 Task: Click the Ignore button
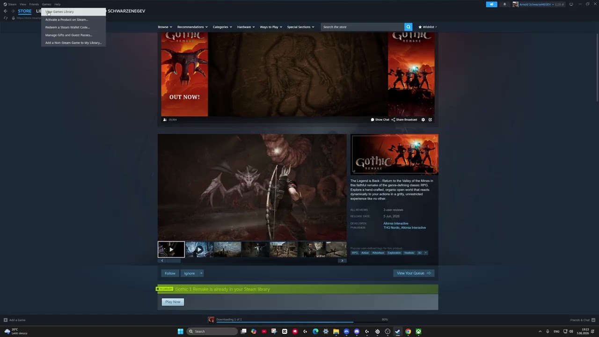(x=189, y=273)
